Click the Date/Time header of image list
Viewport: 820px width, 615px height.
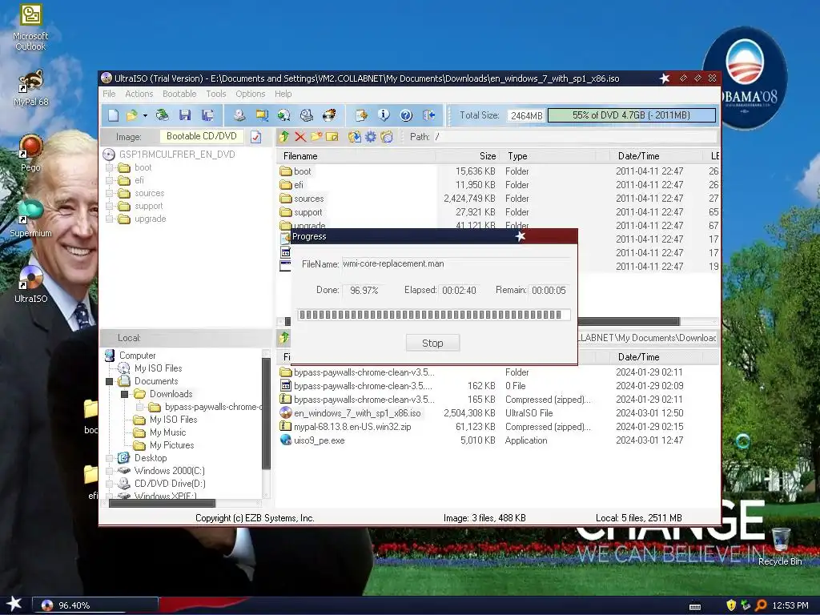(x=656, y=156)
